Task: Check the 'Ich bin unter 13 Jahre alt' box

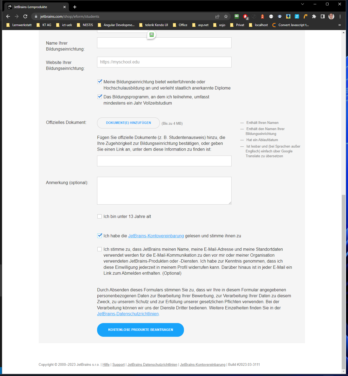Action: (x=100, y=216)
